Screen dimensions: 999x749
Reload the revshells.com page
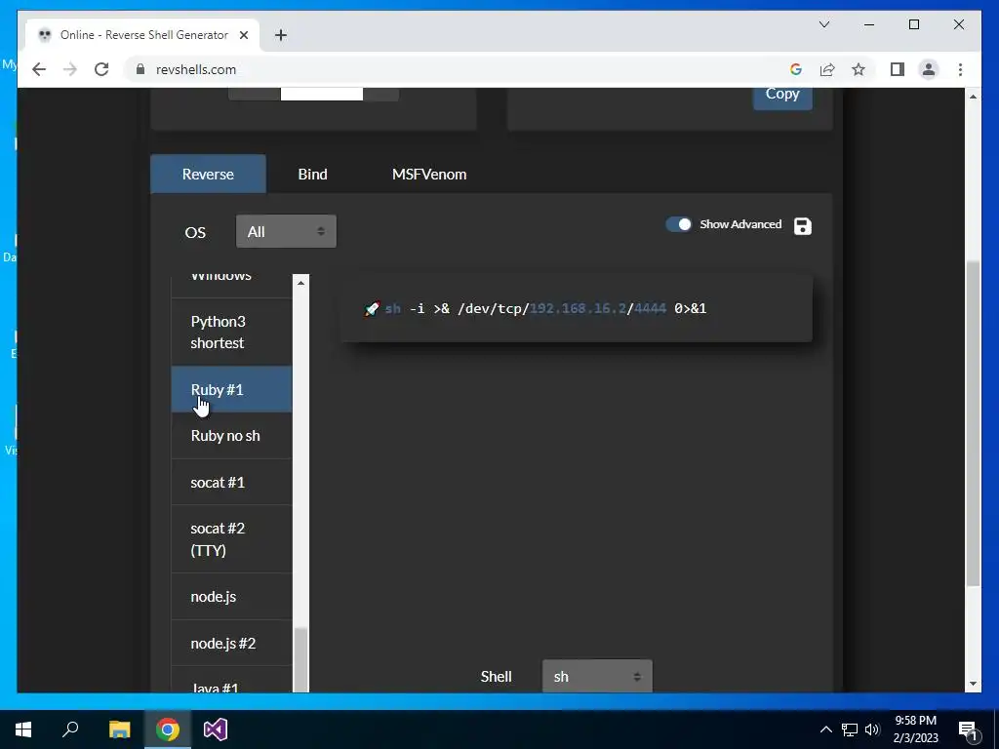coord(101,69)
